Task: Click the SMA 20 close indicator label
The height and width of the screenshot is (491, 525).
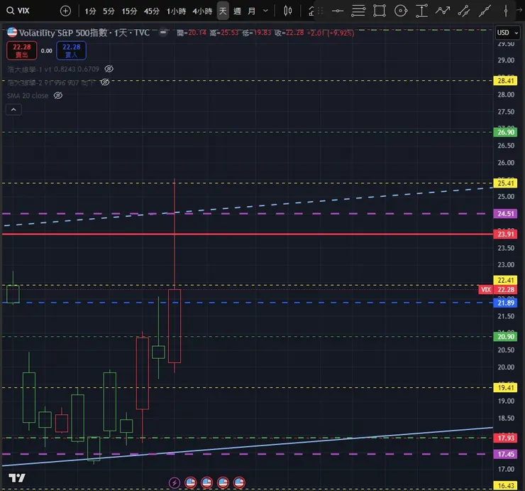Action: tap(28, 96)
